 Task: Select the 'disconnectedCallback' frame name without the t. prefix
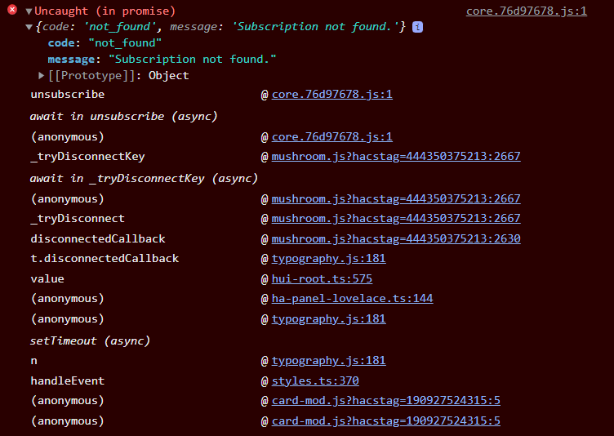point(98,238)
